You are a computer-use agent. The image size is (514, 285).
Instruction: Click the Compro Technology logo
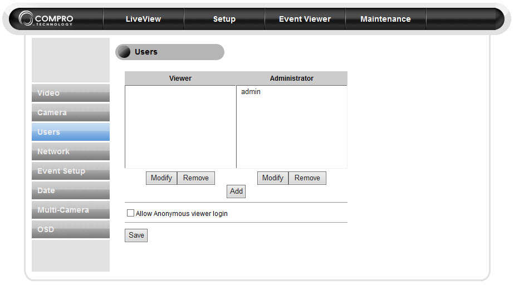tap(46, 19)
